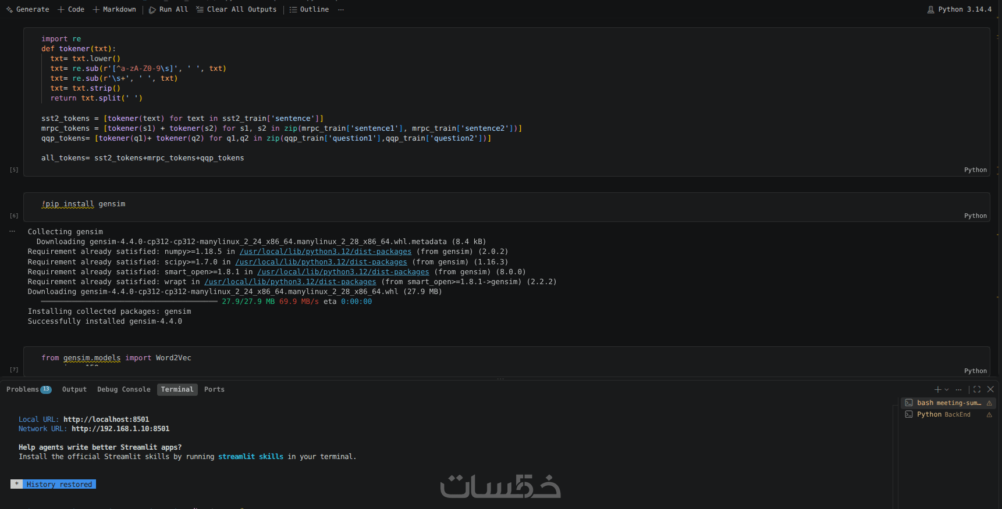Click the '!pip install gensim' cell input
1002x509 pixels.
pyautogui.click(x=83, y=204)
